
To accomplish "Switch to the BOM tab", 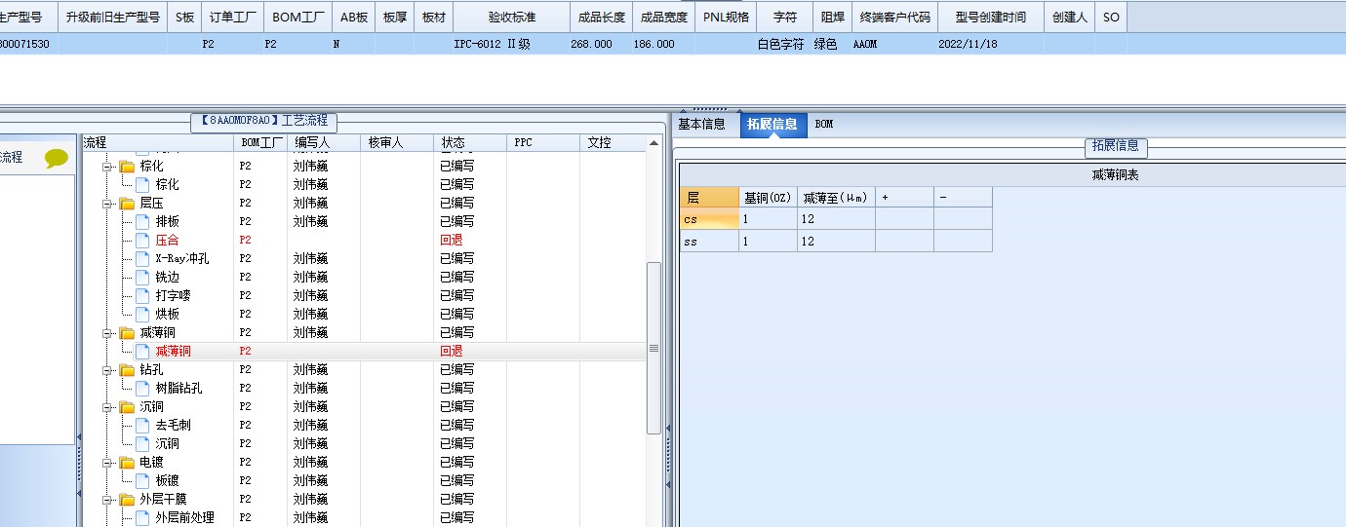I will (x=824, y=125).
